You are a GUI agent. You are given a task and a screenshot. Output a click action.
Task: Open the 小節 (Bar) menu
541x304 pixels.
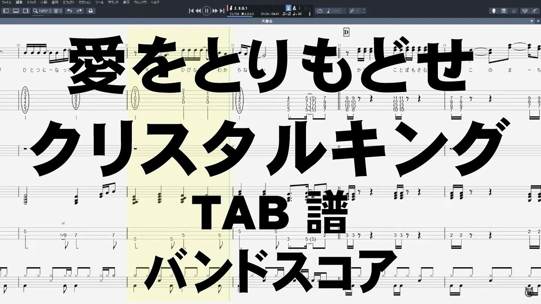(x=44, y=3)
